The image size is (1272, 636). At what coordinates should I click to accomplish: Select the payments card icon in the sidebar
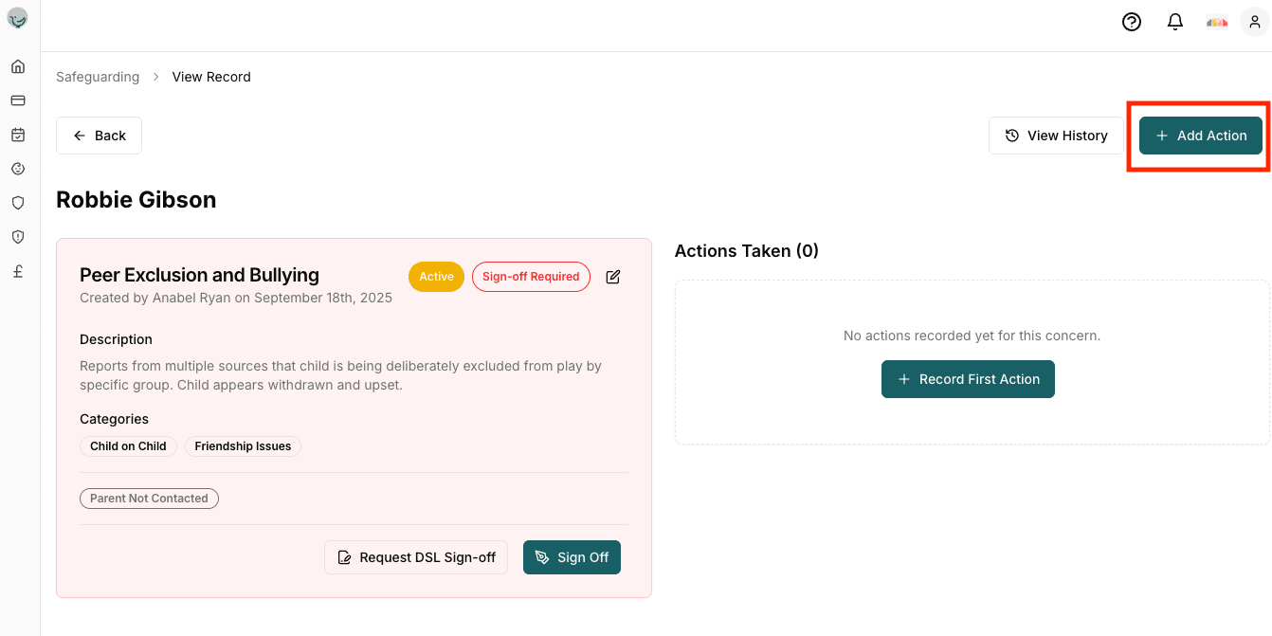17,100
